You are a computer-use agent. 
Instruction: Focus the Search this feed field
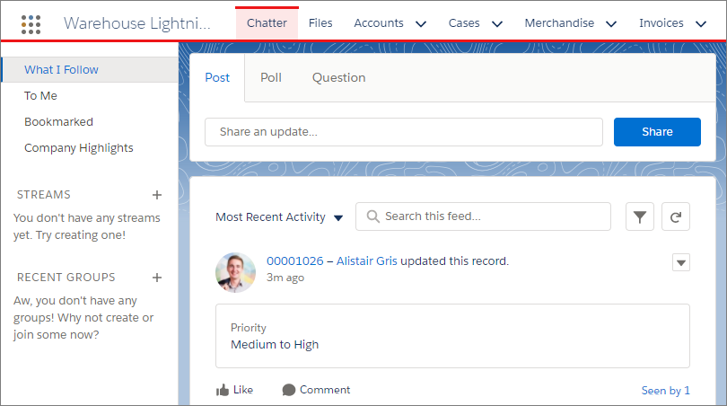(x=483, y=216)
